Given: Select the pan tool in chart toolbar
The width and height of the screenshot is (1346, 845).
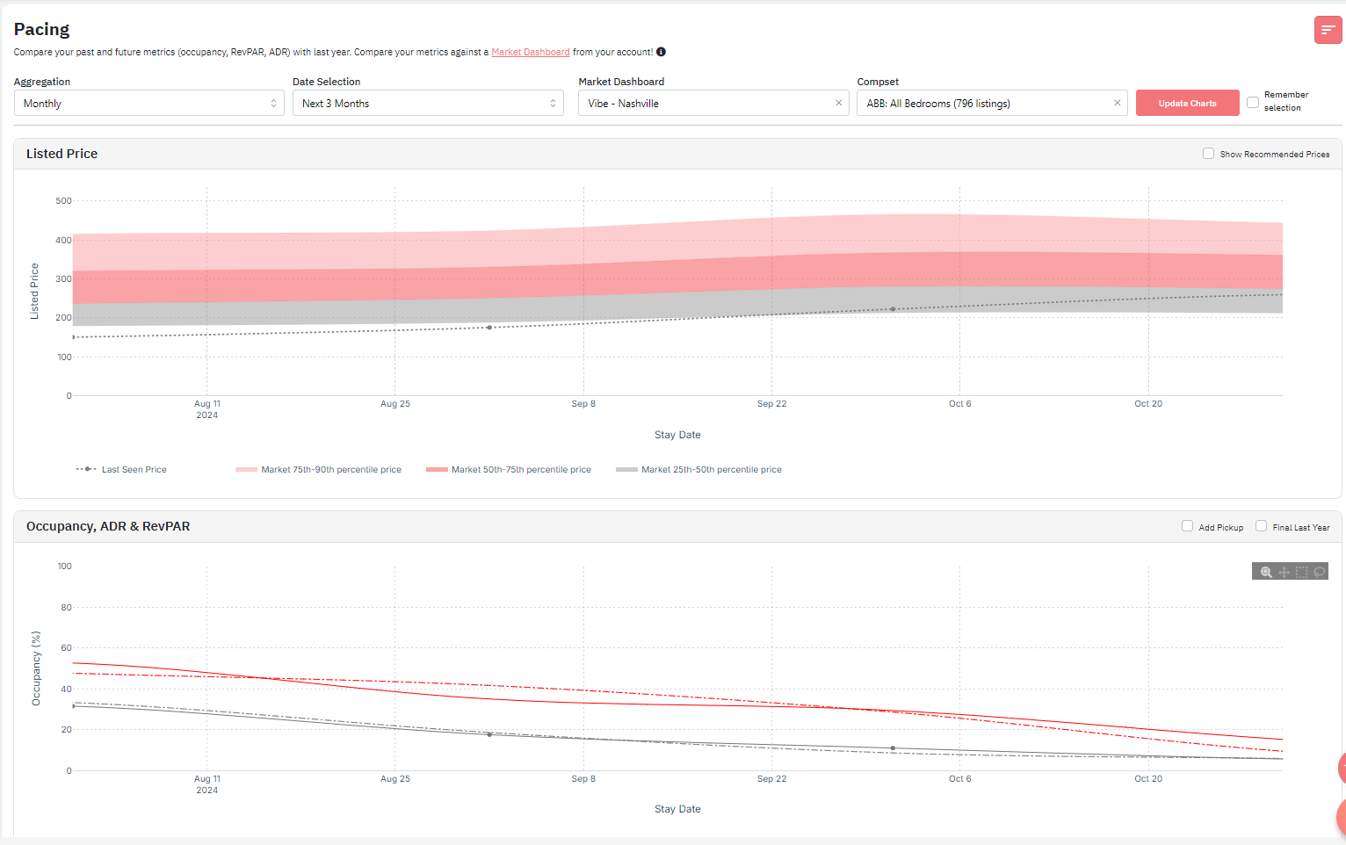Looking at the screenshot, I should point(1284,572).
